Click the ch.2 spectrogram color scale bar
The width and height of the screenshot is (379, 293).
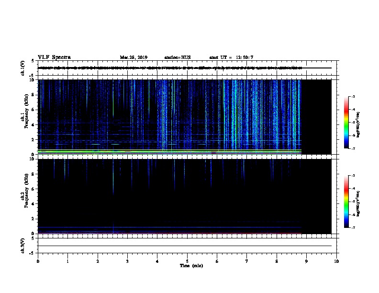click(346, 202)
